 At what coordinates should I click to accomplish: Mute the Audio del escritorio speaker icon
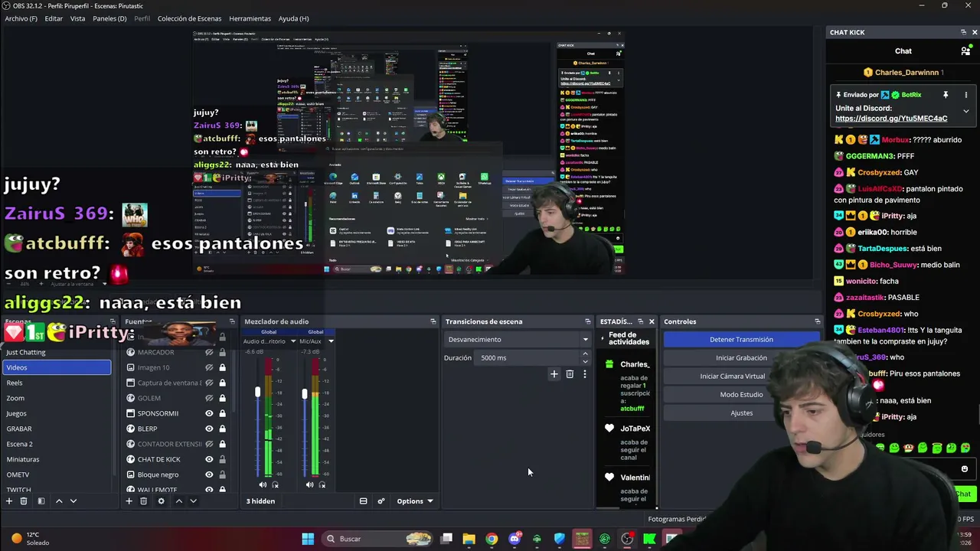263,484
